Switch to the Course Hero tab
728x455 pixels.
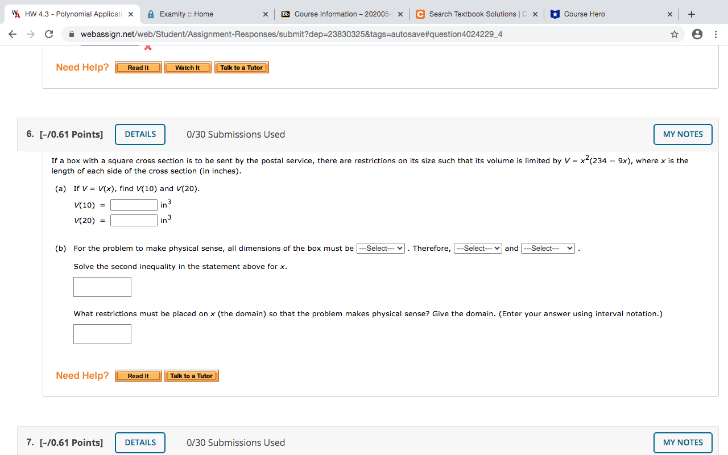[x=610, y=14]
